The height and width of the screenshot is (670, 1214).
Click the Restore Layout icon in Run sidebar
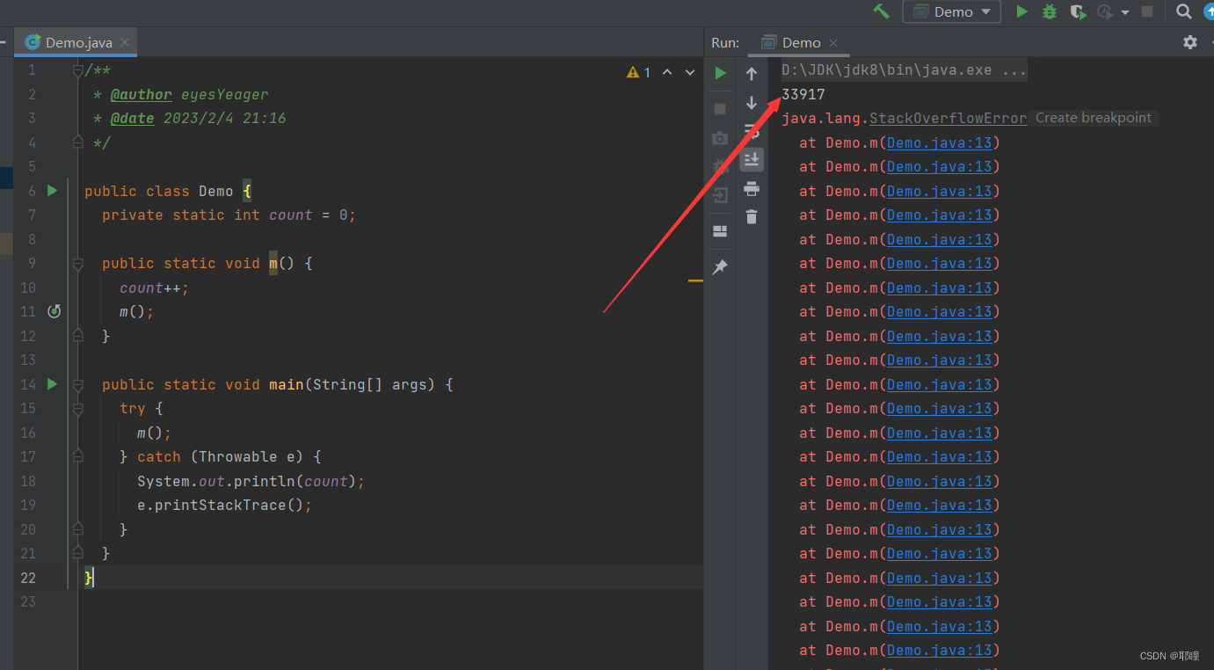click(x=720, y=231)
